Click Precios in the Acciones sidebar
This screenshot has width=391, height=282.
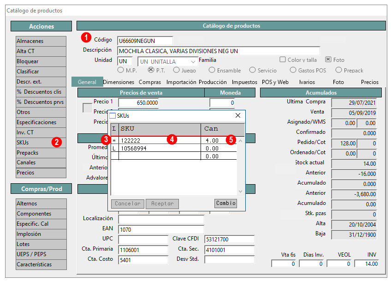click(x=41, y=173)
